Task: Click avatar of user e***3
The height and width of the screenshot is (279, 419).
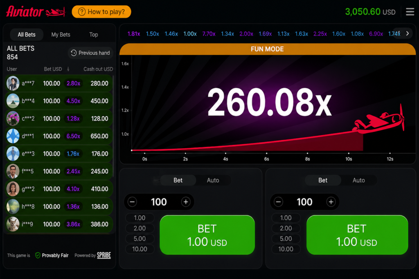Action: (x=13, y=154)
